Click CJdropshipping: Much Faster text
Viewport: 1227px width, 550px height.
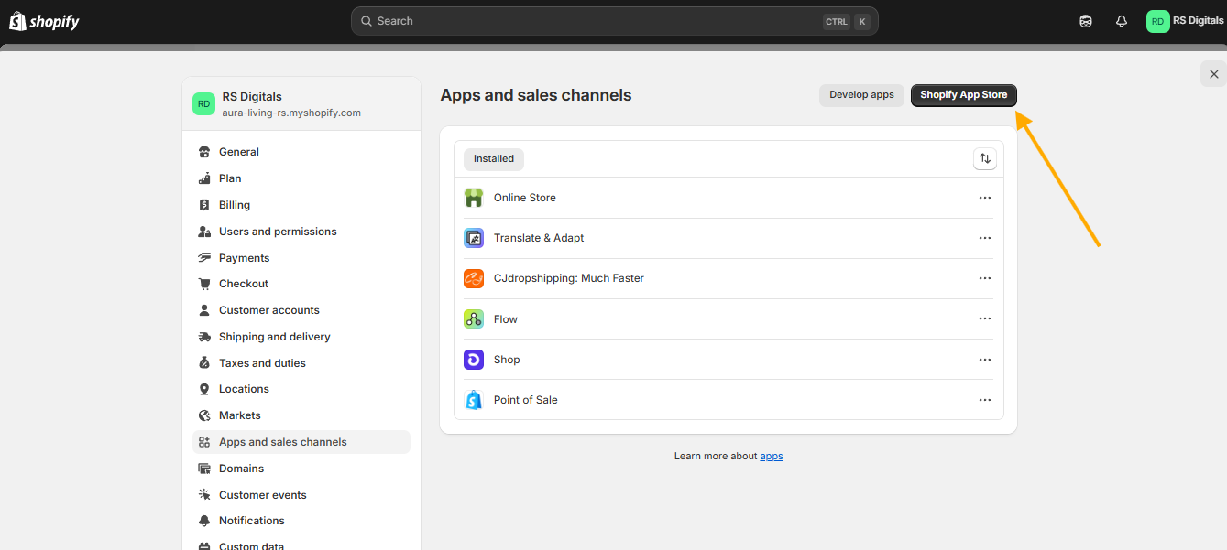tap(569, 278)
